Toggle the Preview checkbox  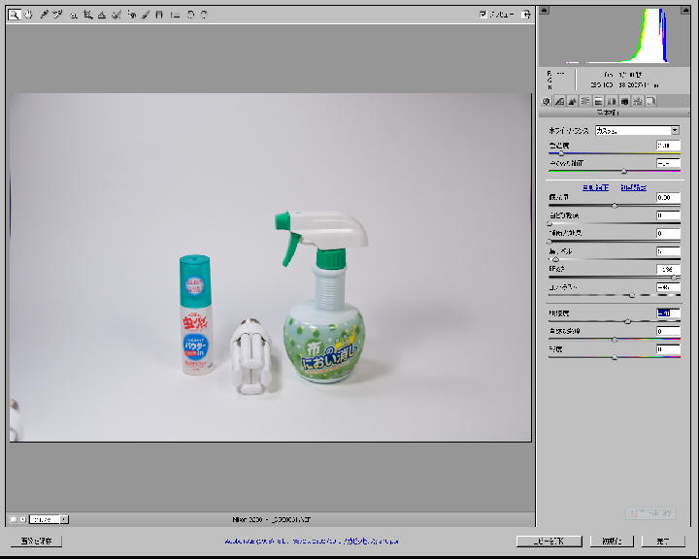[483, 15]
